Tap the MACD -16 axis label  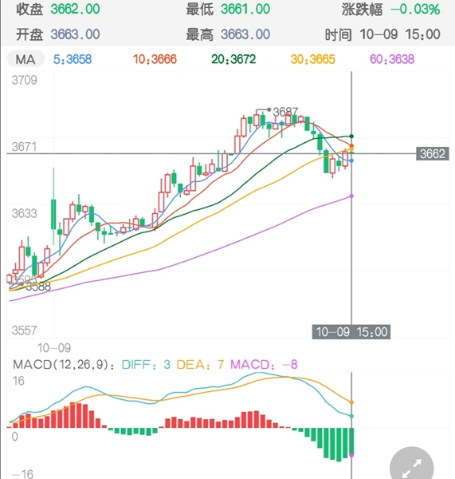(22, 473)
